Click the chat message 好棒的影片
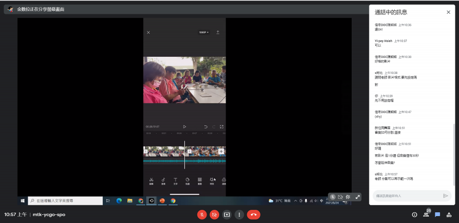Viewport: 459px width, 223px height. click(382, 61)
